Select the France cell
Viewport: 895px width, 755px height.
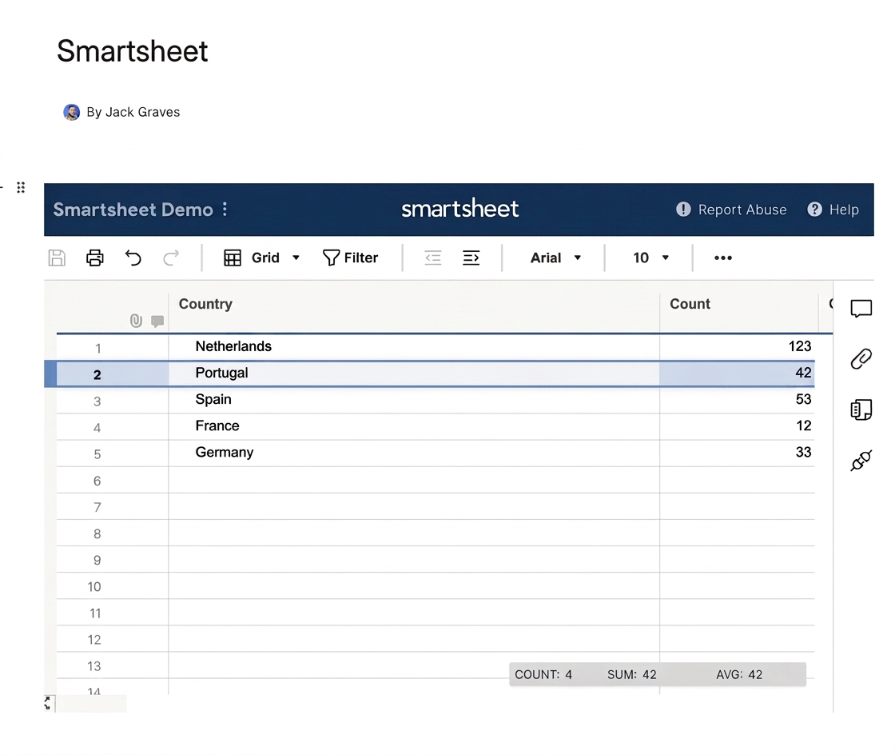(414, 426)
